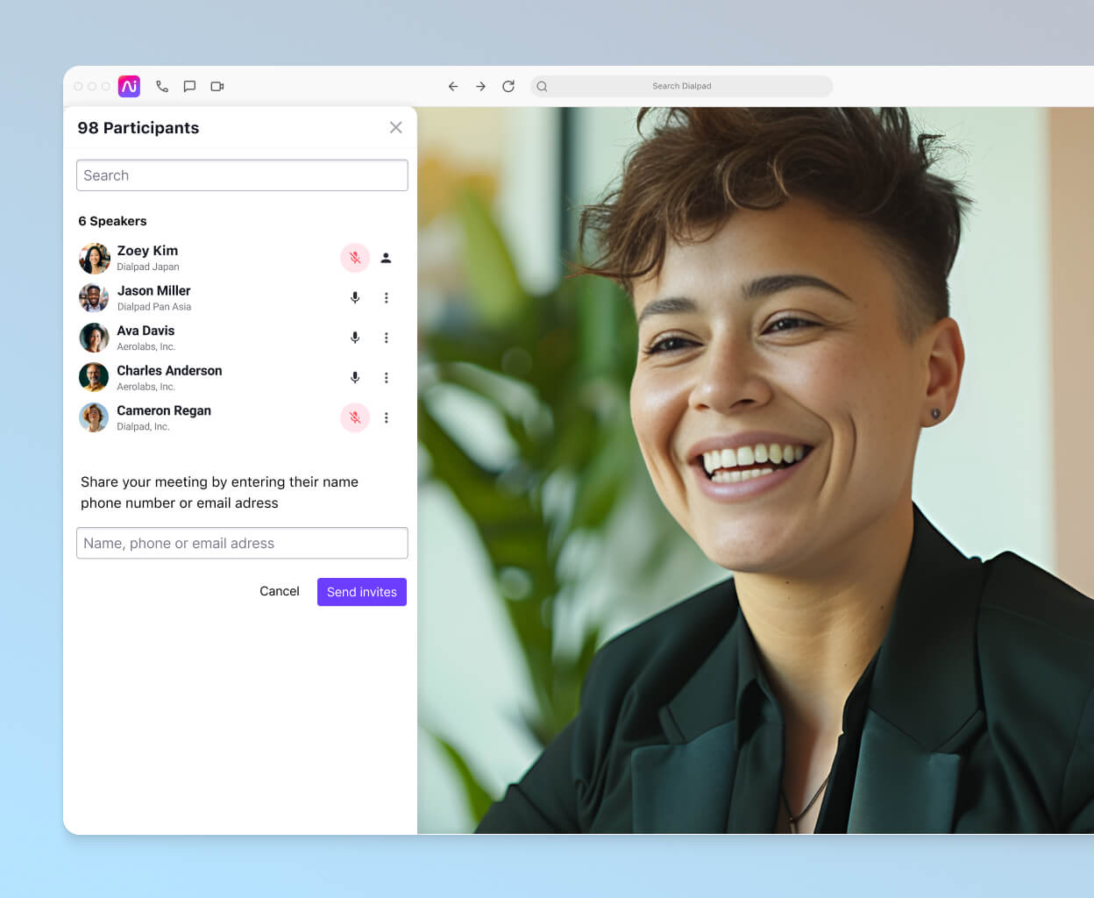Image resolution: width=1094 pixels, height=898 pixels.
Task: Click the Dialpad AI logo icon
Action: click(128, 86)
